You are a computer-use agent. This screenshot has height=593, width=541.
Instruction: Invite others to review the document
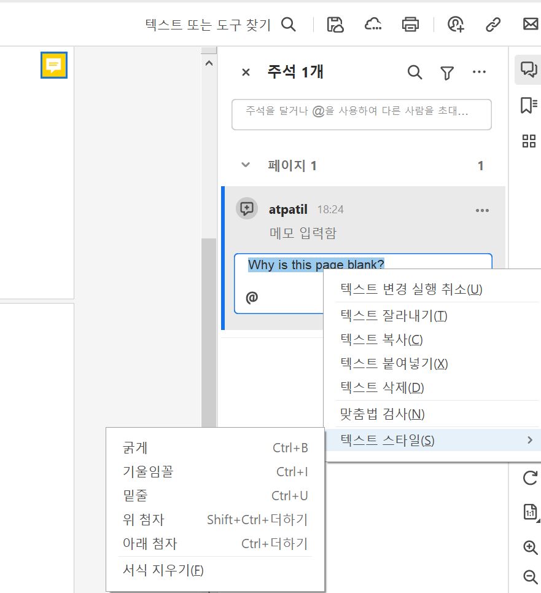tap(454, 25)
